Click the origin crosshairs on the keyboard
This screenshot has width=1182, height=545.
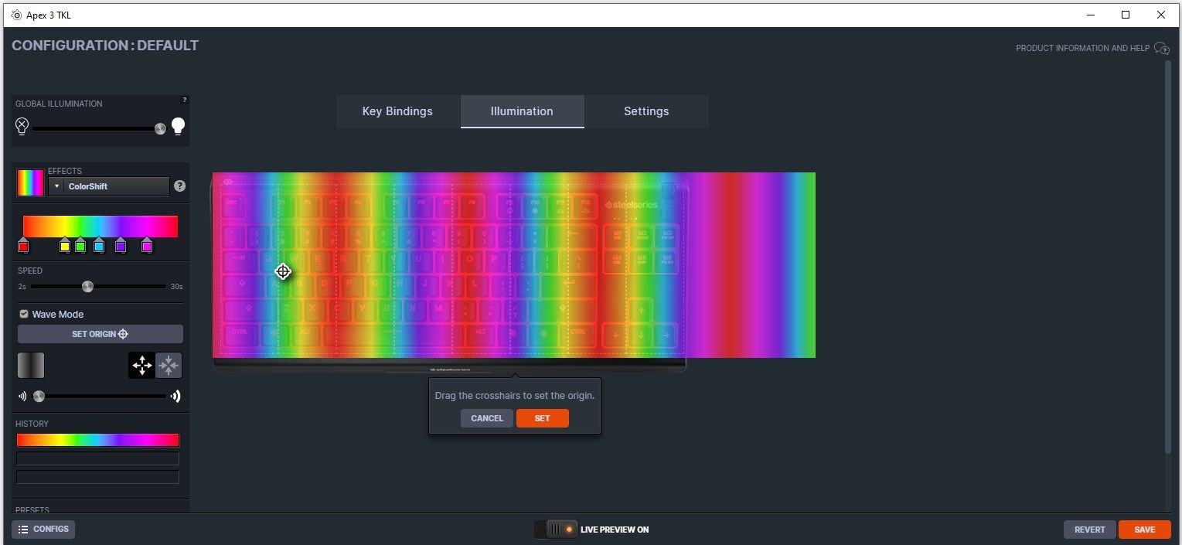(283, 271)
